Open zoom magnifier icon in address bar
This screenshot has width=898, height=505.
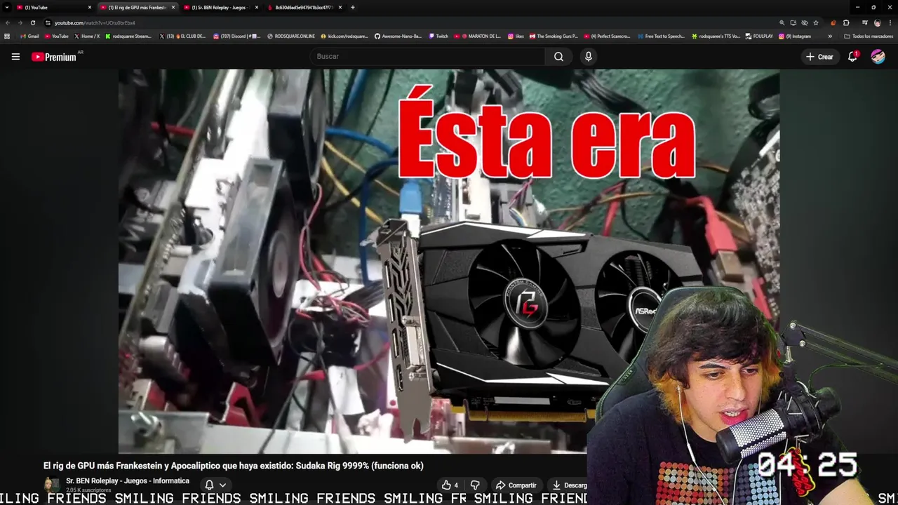782,22
